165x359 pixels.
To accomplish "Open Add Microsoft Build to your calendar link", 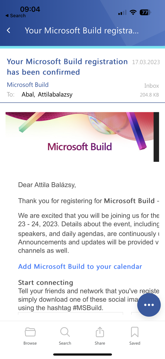I will (80, 266).
